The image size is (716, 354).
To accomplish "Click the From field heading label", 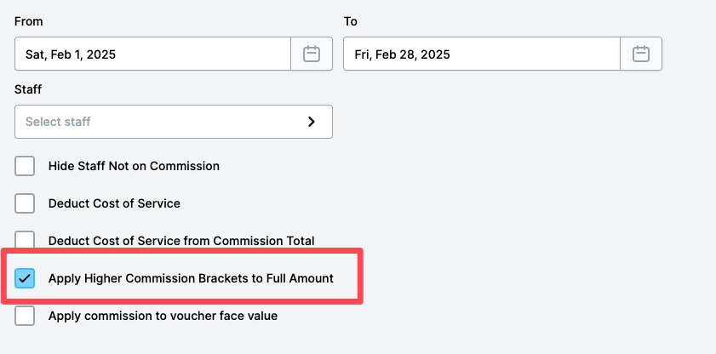I will tap(28, 21).
